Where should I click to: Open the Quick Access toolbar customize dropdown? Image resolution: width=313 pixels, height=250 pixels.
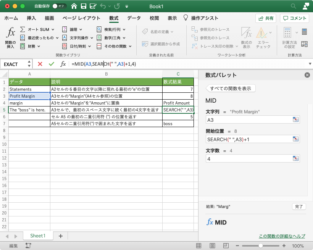[x=127, y=6]
